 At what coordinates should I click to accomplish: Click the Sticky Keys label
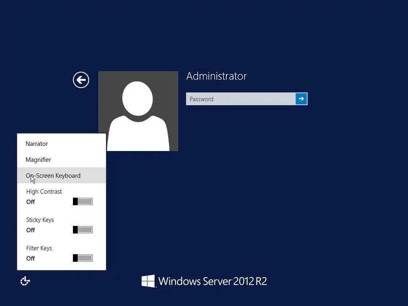[x=40, y=220]
